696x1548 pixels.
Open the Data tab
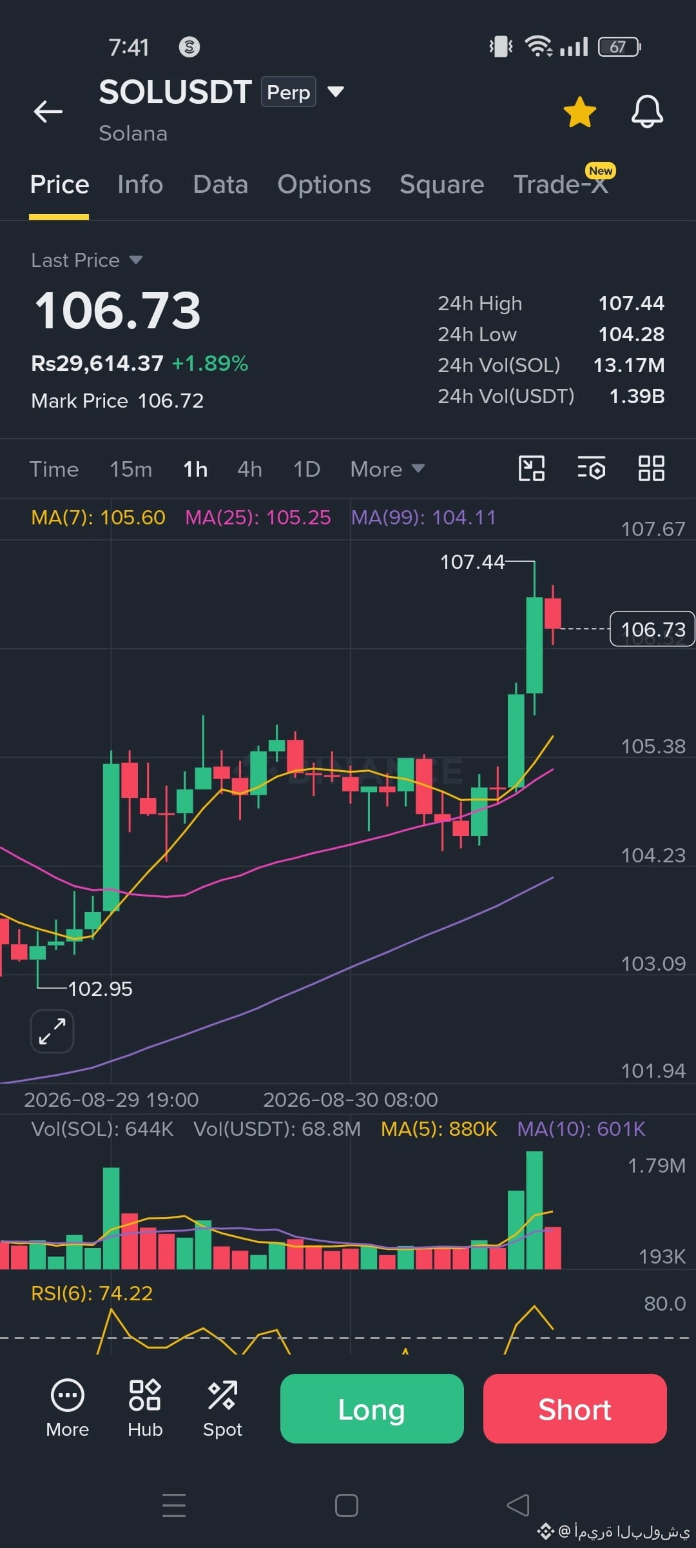[220, 184]
